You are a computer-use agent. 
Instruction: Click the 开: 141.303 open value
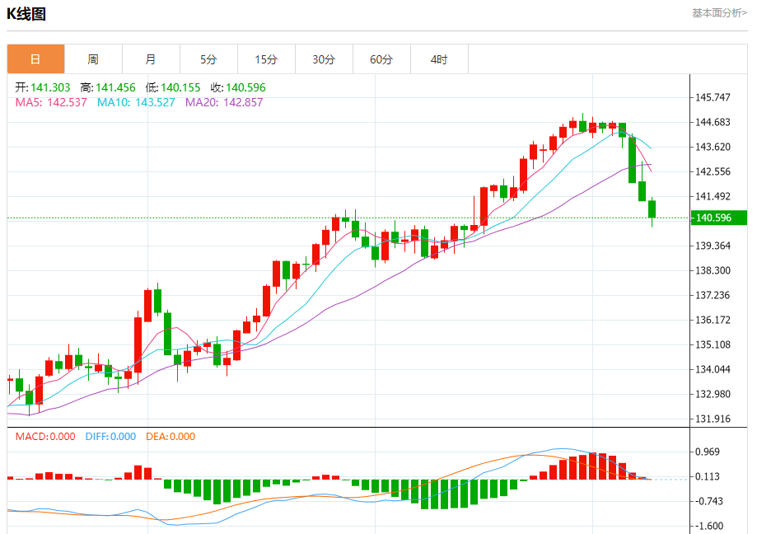[43, 87]
